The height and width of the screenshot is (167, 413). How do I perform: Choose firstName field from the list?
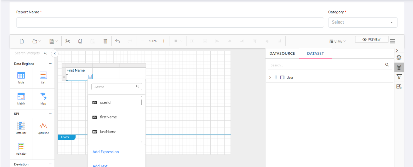(x=108, y=117)
